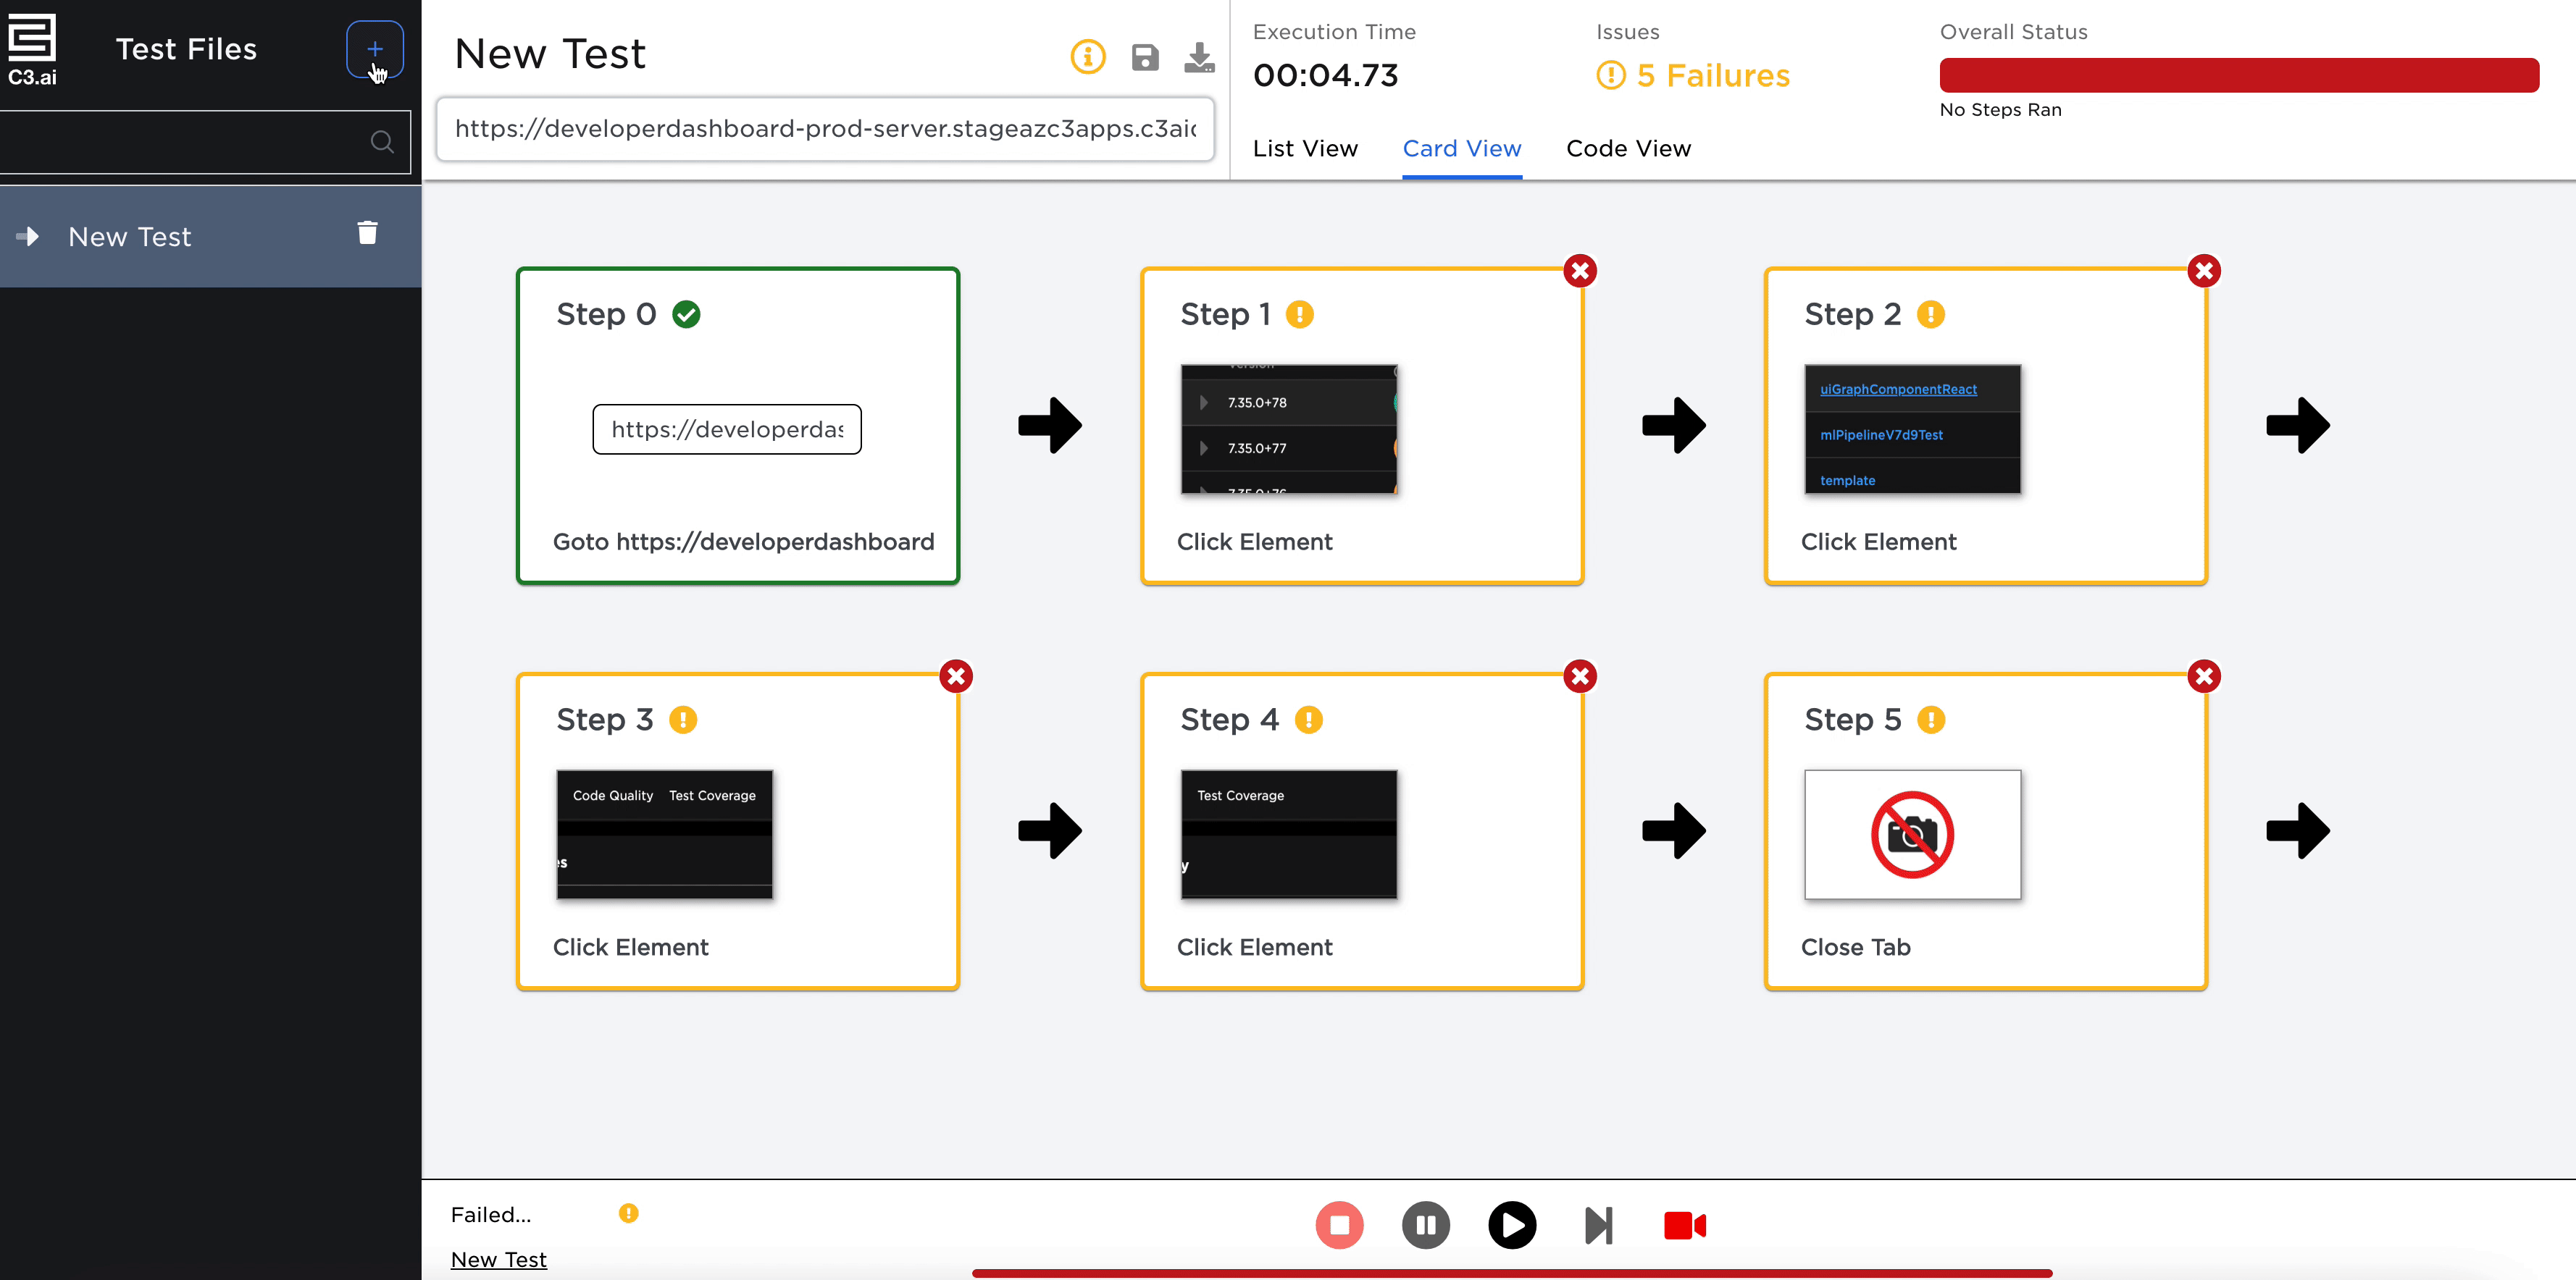The width and height of the screenshot is (2576, 1280).
Task: Select New Test in the Test Files sidebar
Action: 130,237
